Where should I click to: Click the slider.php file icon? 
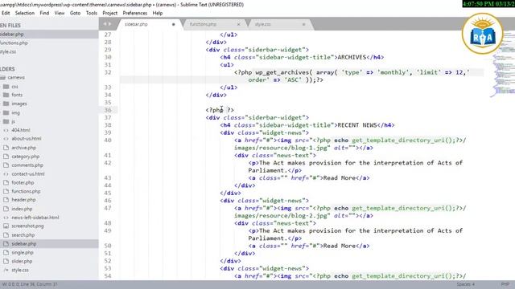[6, 262]
